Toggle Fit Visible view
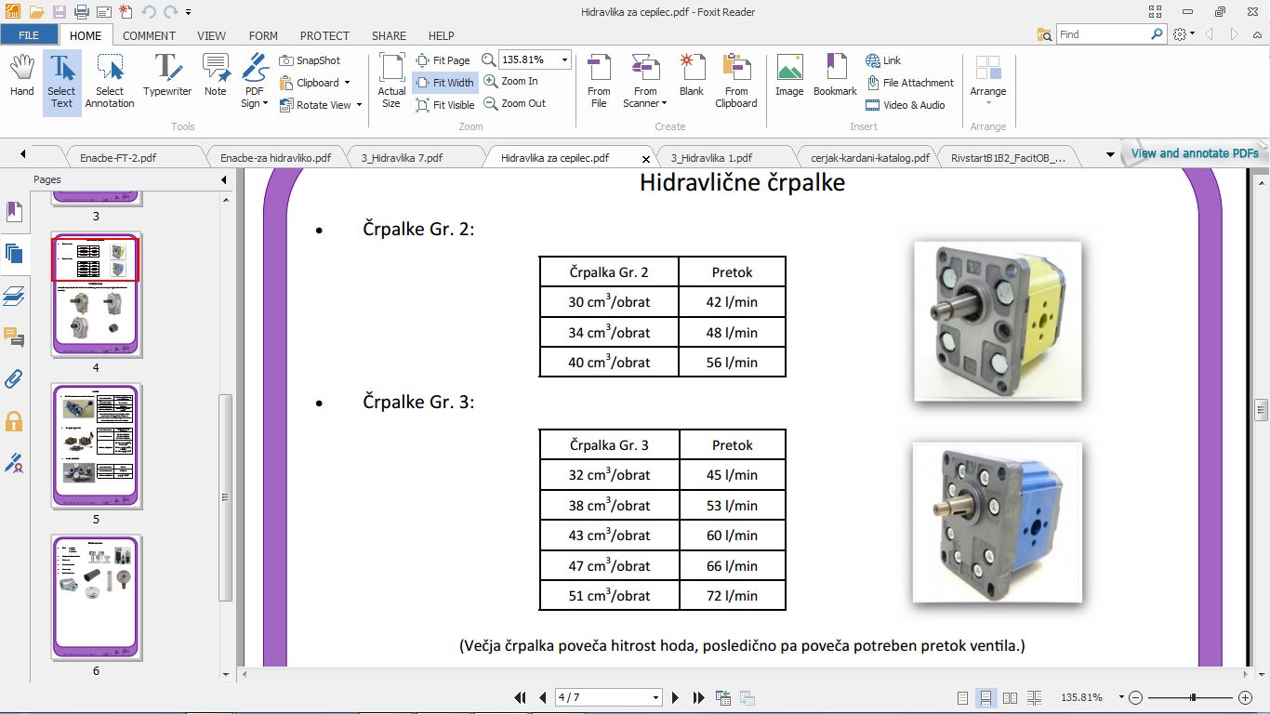Screen dimensions: 1270x714 coord(445,105)
